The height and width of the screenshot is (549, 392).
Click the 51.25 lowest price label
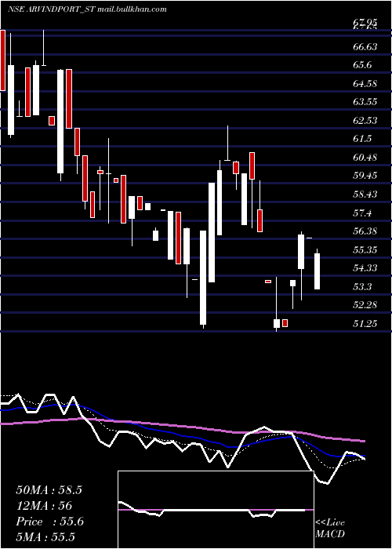click(x=365, y=324)
